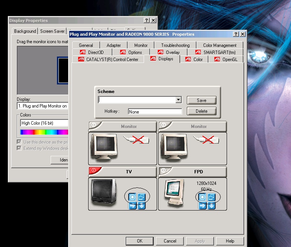This screenshot has width=291, height=247.
Task: Click TV extend-right arrow icon
Action: [132, 206]
